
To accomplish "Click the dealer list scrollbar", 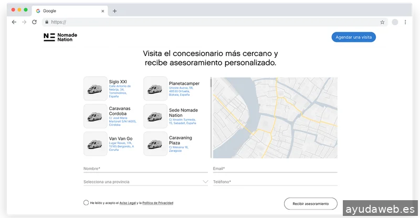I will (x=211, y=118).
